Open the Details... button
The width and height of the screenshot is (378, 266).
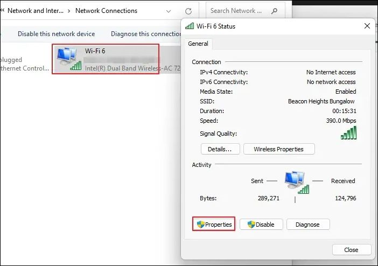[x=220, y=149]
